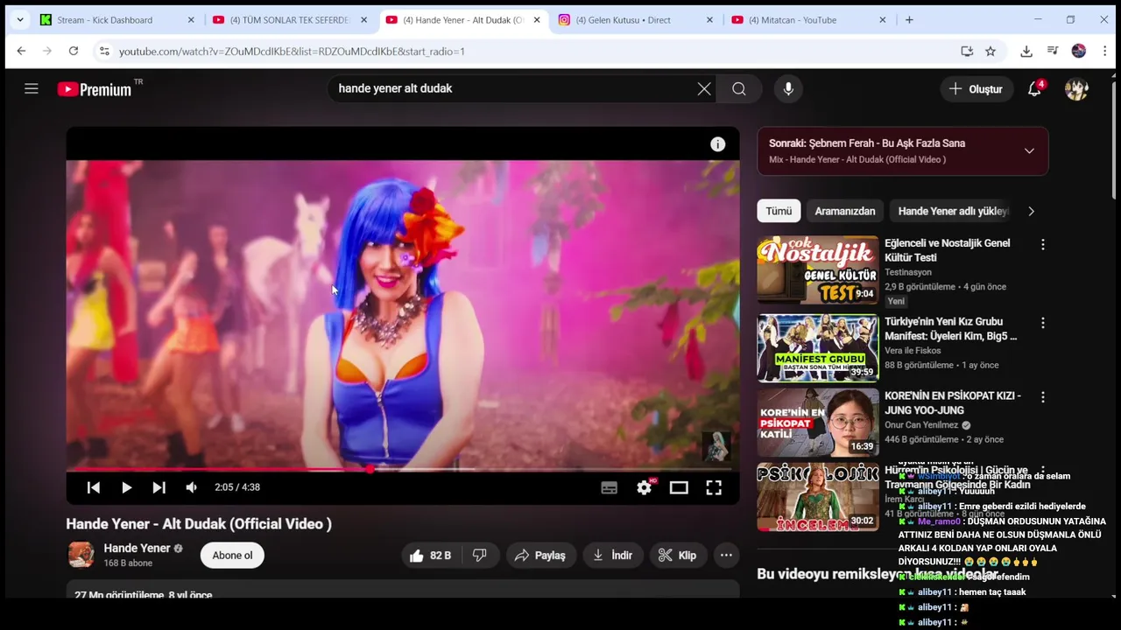View site information icon in address bar
The height and width of the screenshot is (630, 1121).
pyautogui.click(x=103, y=52)
